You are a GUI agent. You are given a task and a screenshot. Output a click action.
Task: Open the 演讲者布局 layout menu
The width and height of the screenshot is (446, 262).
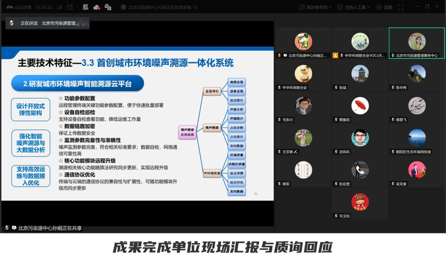coord(316,7)
